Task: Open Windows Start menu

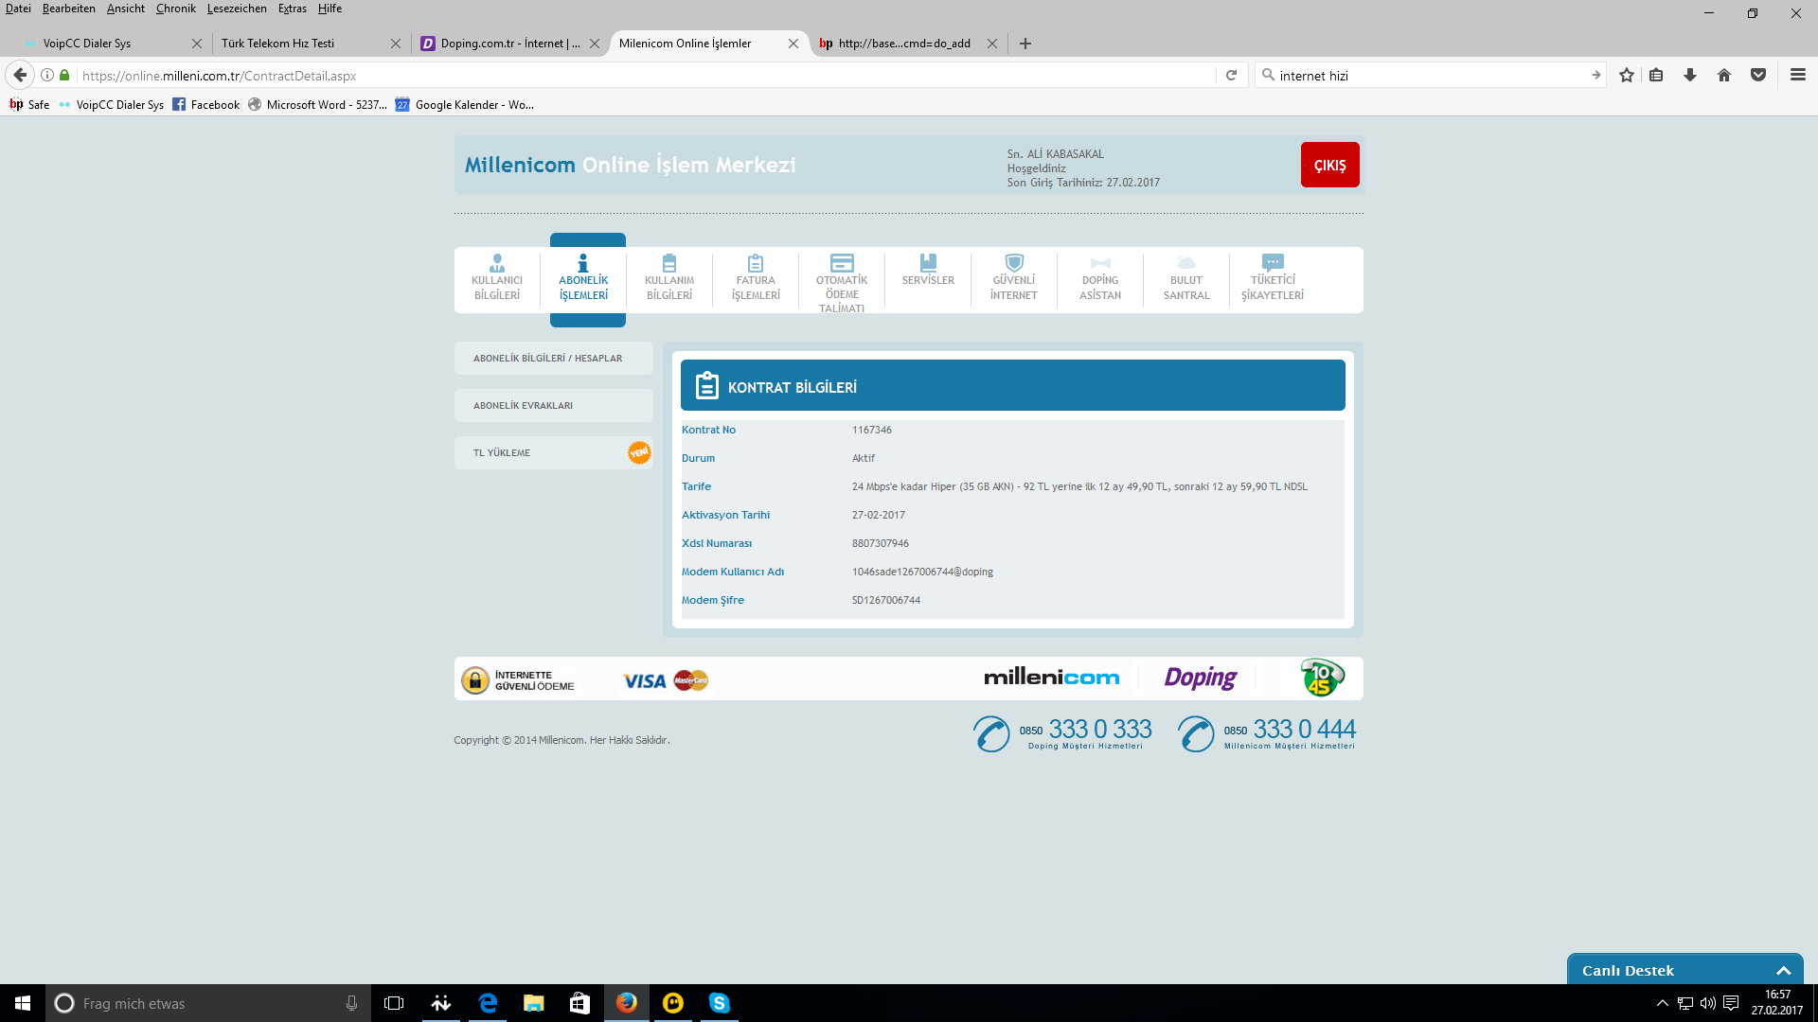Action: coord(23,1003)
